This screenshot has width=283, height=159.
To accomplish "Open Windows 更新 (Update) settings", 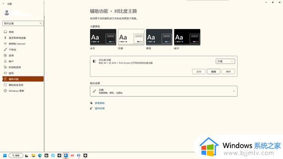I will [23, 91].
